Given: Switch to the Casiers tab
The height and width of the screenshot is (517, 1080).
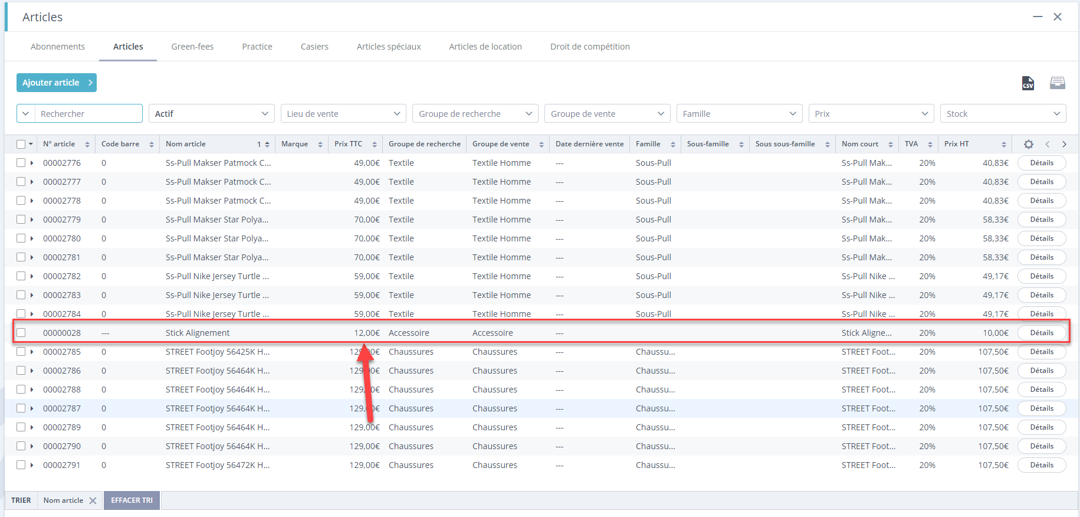Looking at the screenshot, I should [x=314, y=47].
